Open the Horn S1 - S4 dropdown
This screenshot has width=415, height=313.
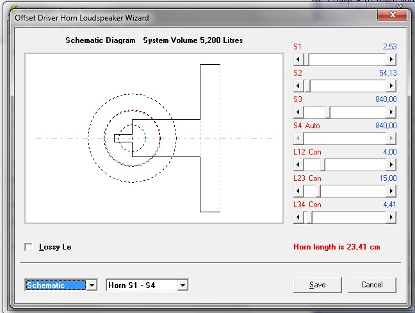pyautogui.click(x=183, y=285)
